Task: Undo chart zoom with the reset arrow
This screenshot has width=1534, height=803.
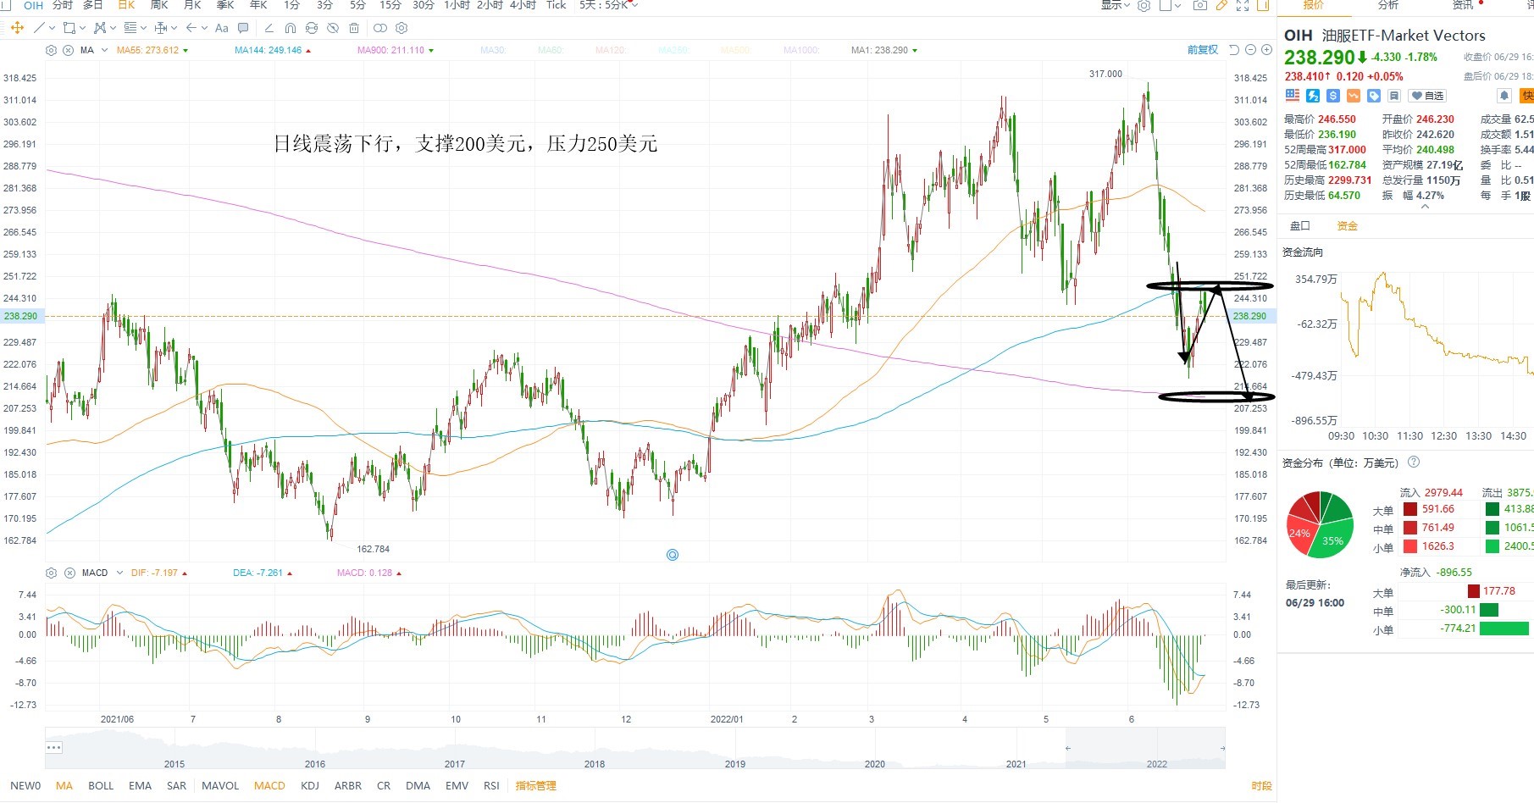Action: coord(1234,50)
